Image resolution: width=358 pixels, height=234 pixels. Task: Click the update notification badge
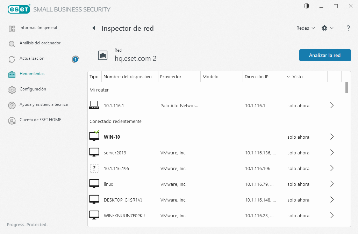coord(75,59)
